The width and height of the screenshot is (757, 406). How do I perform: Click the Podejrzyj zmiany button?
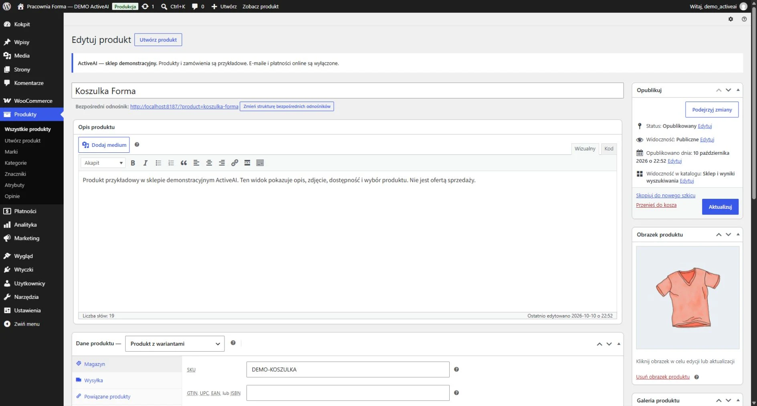[x=712, y=110]
